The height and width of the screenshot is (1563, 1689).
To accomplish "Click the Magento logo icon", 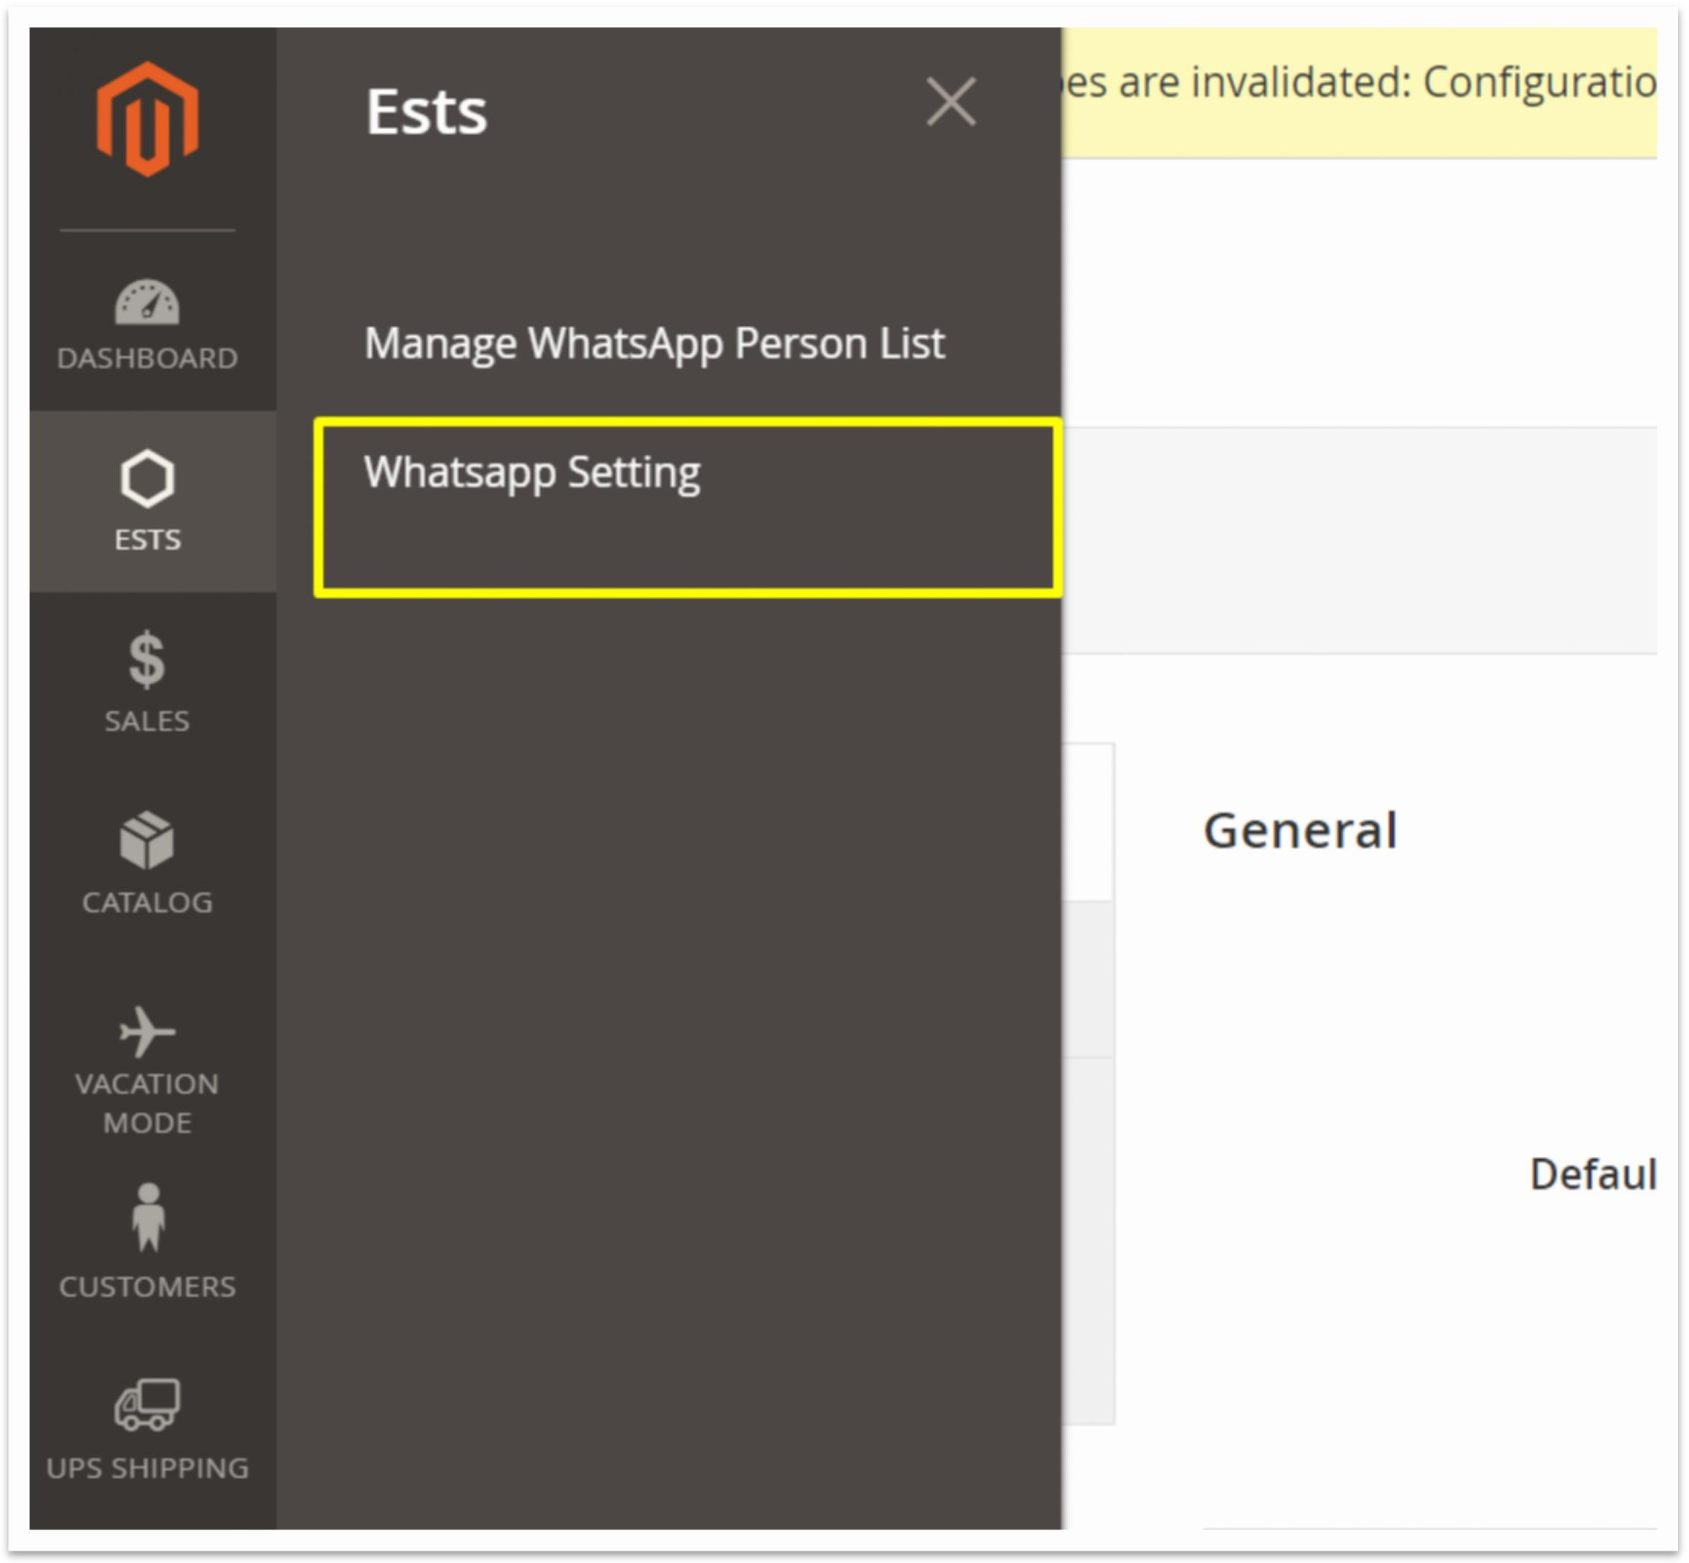I will 147,120.
